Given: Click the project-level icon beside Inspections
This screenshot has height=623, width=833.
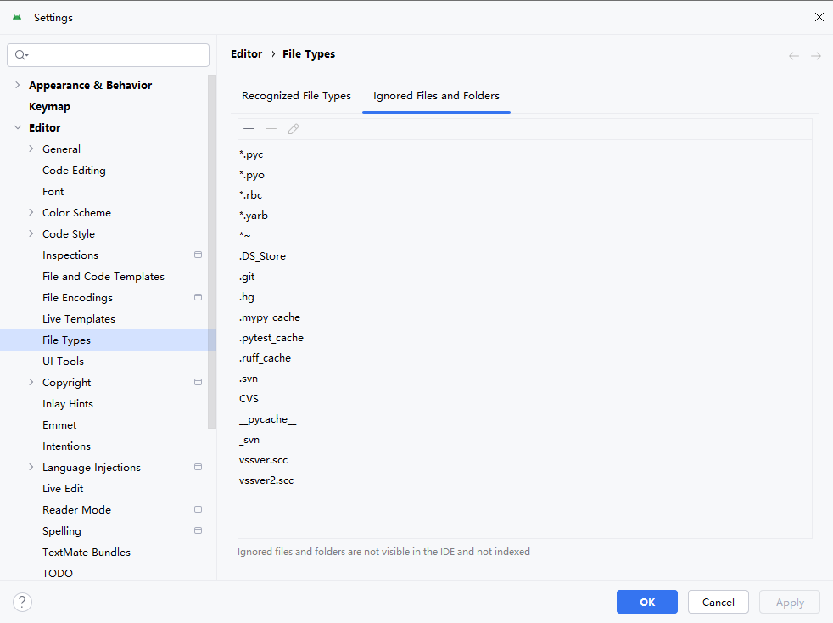Looking at the screenshot, I should (198, 255).
